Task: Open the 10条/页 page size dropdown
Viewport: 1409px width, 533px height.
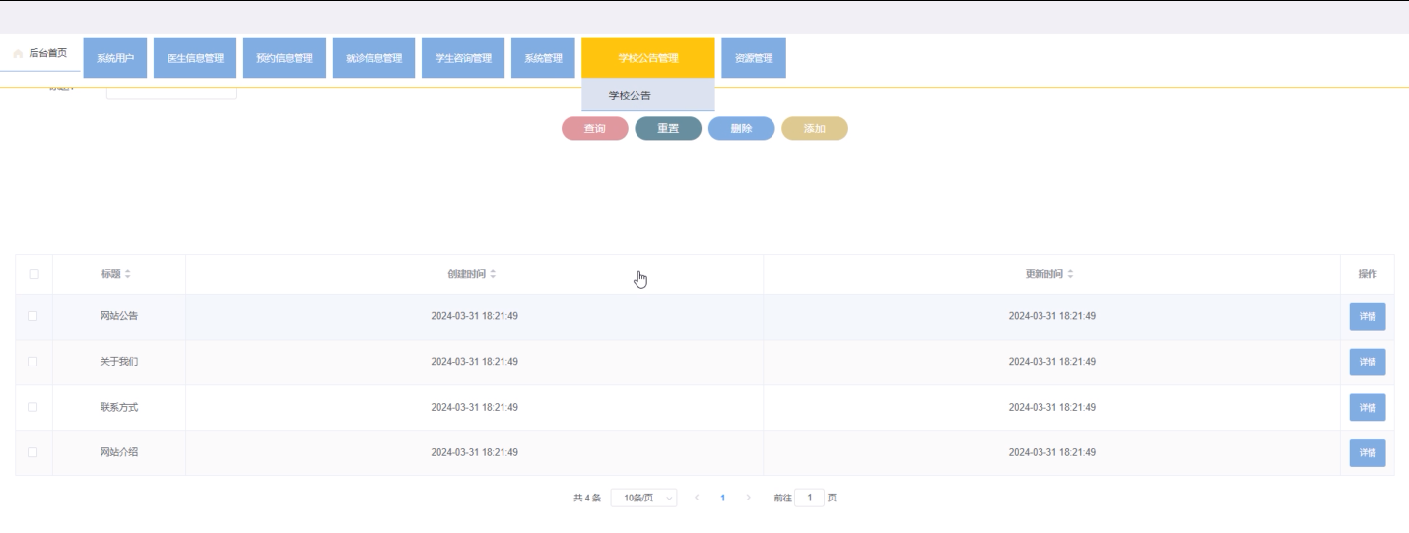Action: click(643, 499)
